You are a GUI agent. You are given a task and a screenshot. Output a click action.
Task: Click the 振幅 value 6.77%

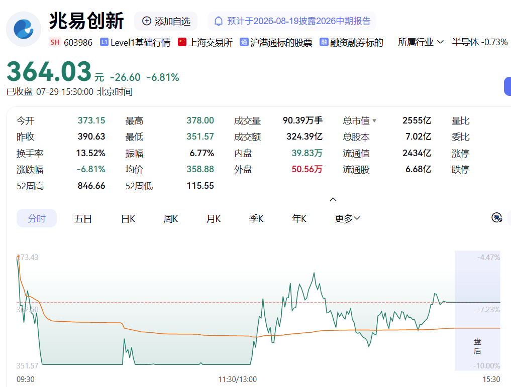pos(201,153)
